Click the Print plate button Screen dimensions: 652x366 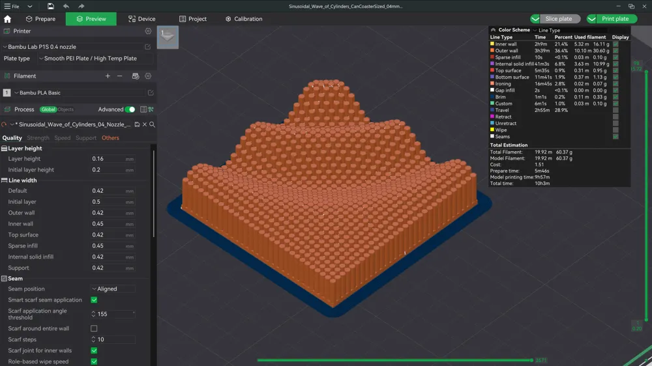coord(611,19)
